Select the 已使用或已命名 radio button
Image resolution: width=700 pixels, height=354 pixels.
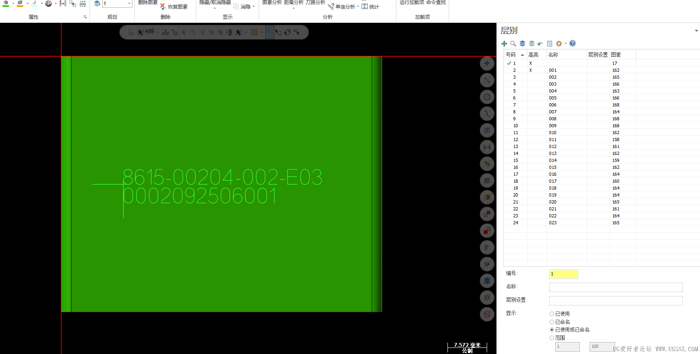(x=552, y=330)
